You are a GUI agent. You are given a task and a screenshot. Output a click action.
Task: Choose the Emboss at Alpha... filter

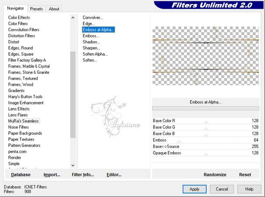click(x=99, y=30)
